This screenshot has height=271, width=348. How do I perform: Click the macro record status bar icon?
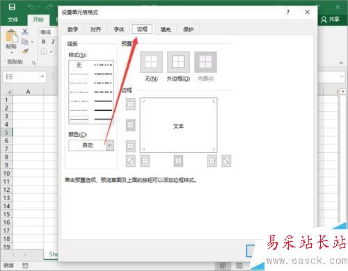[x=25, y=265]
